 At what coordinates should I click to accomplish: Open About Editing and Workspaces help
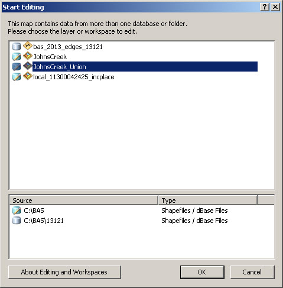tap(64, 272)
